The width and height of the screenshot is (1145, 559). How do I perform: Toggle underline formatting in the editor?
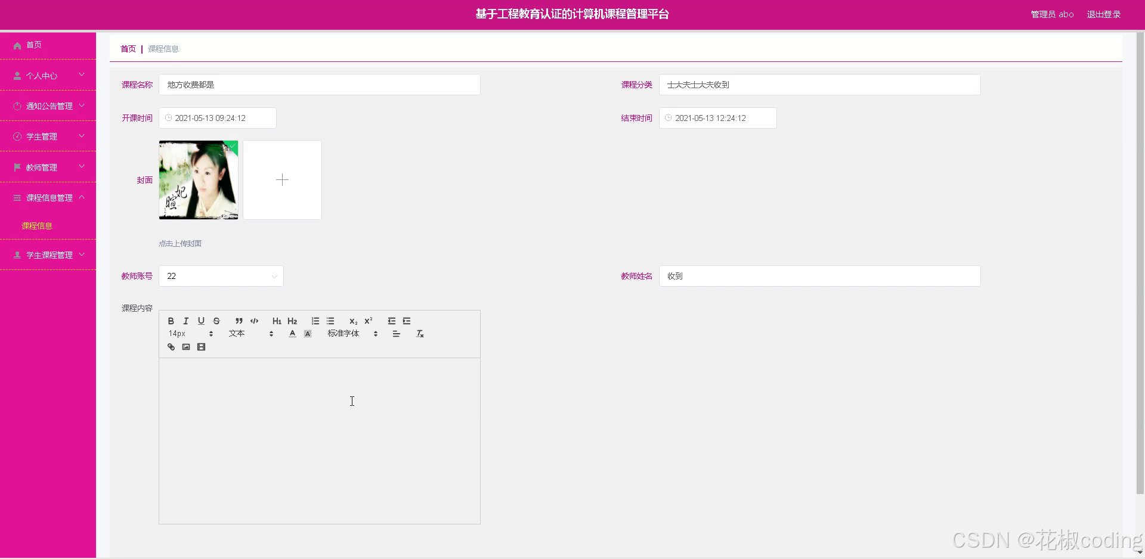coord(201,321)
